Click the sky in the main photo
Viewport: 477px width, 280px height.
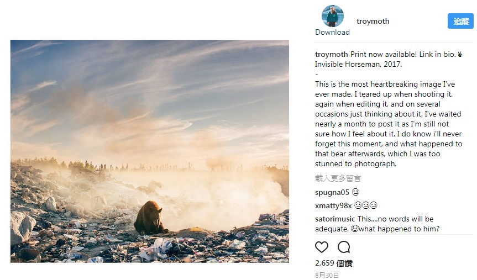(149, 83)
